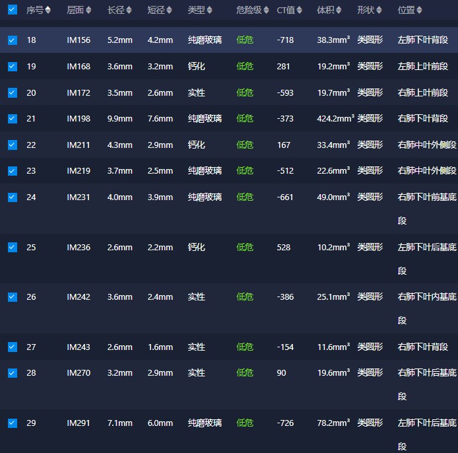Sort by CT值 using its arrow icon

(x=300, y=11)
